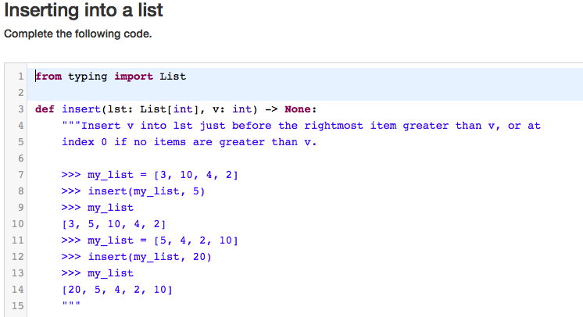Click the 'import' keyword on line 1

click(134, 77)
